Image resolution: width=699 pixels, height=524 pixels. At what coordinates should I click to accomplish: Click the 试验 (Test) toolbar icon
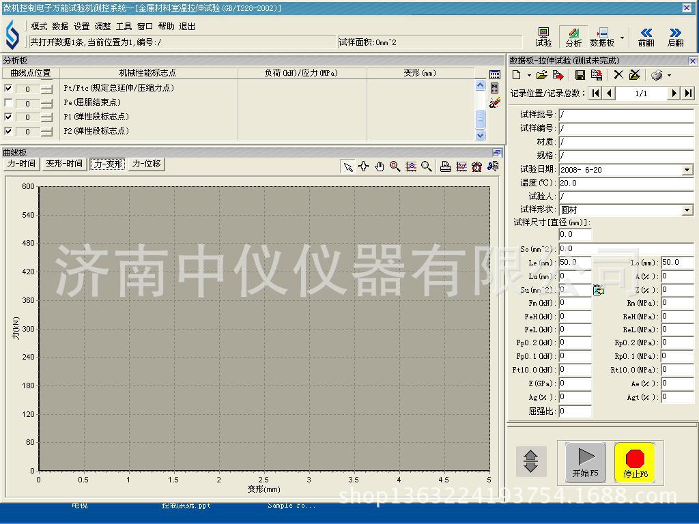click(543, 37)
